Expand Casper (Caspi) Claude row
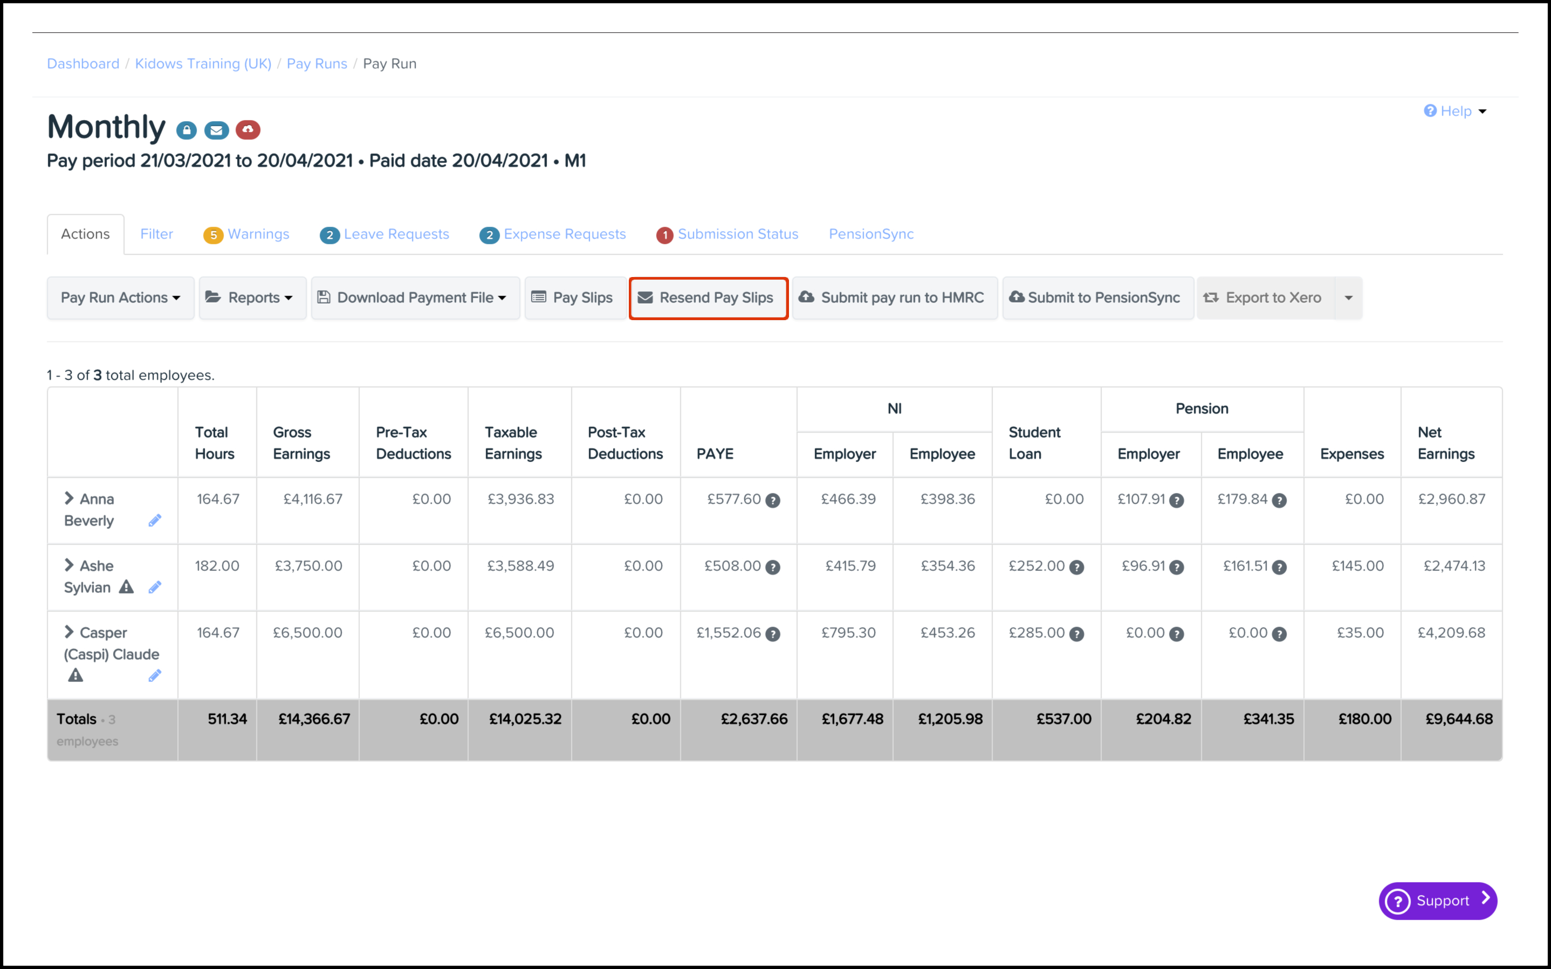 [x=69, y=632]
